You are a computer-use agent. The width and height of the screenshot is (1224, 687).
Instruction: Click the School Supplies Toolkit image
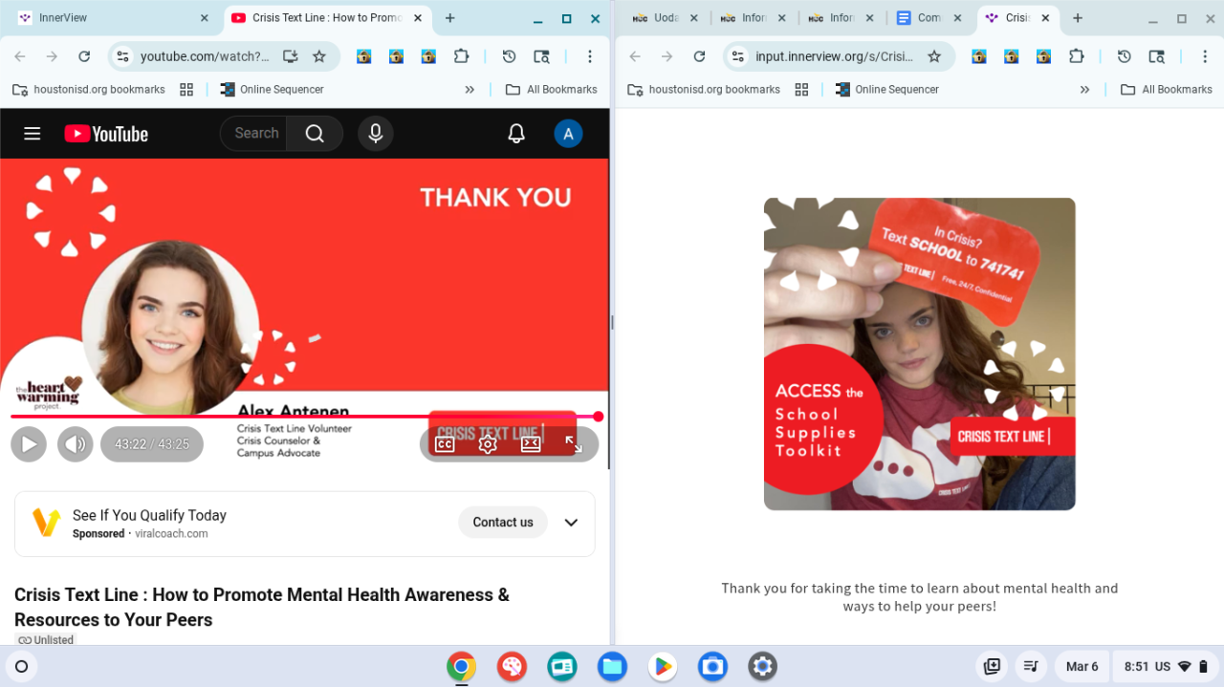[919, 354]
